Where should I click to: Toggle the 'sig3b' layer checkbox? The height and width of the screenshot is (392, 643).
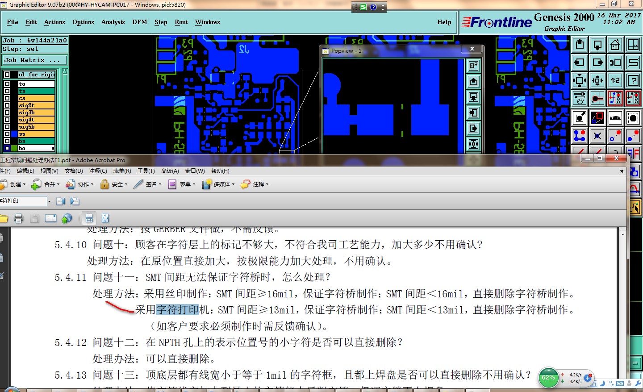(x=7, y=113)
